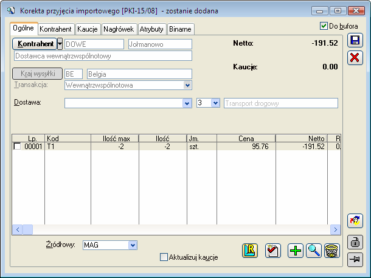Close the window with the red X
371x278 pixels.
click(x=356, y=11)
